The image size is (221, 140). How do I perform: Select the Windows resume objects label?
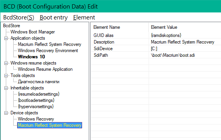point(33,63)
